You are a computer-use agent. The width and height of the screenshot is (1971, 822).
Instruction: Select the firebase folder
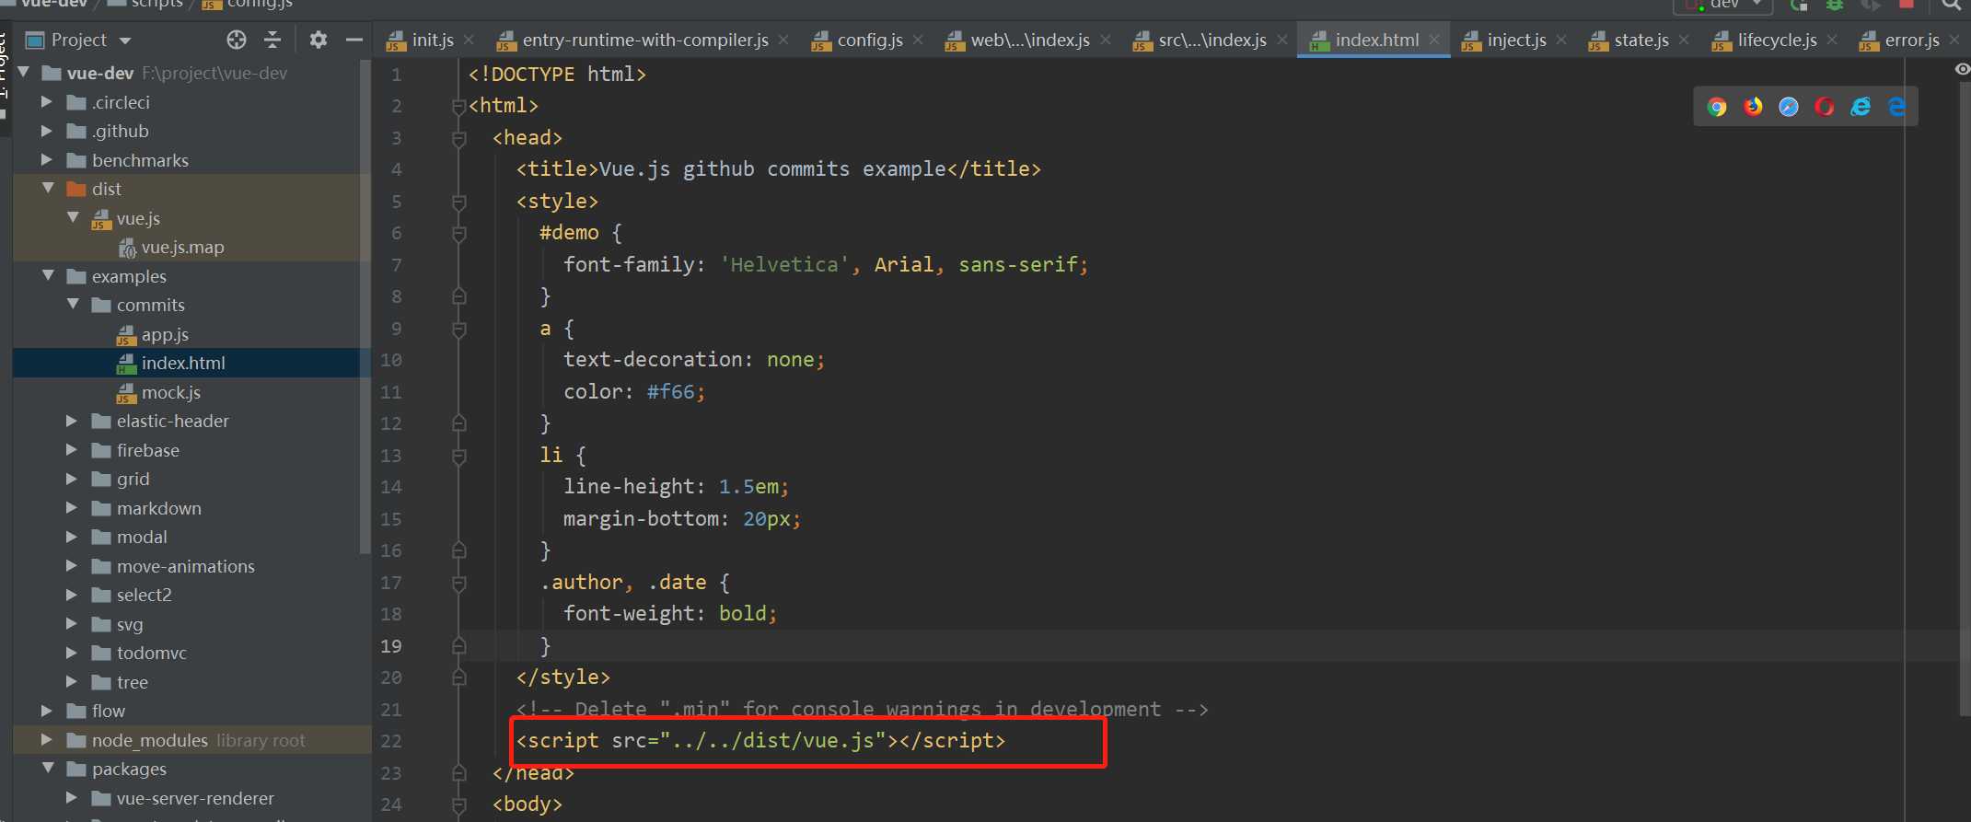pos(148,450)
